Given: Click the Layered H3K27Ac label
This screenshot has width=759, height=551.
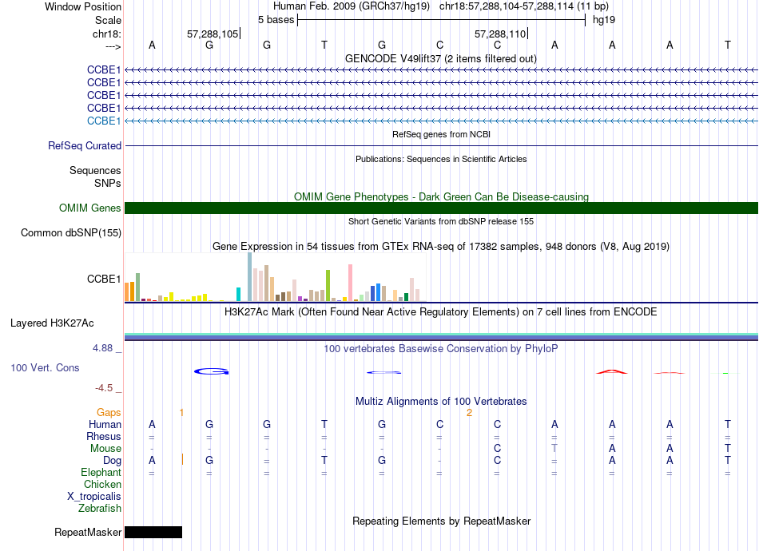Looking at the screenshot, I should (52, 323).
